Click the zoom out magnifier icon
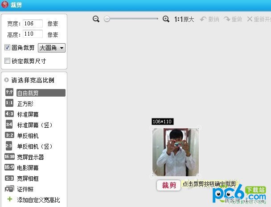This screenshot has height=207, width=271. tap(96, 19)
